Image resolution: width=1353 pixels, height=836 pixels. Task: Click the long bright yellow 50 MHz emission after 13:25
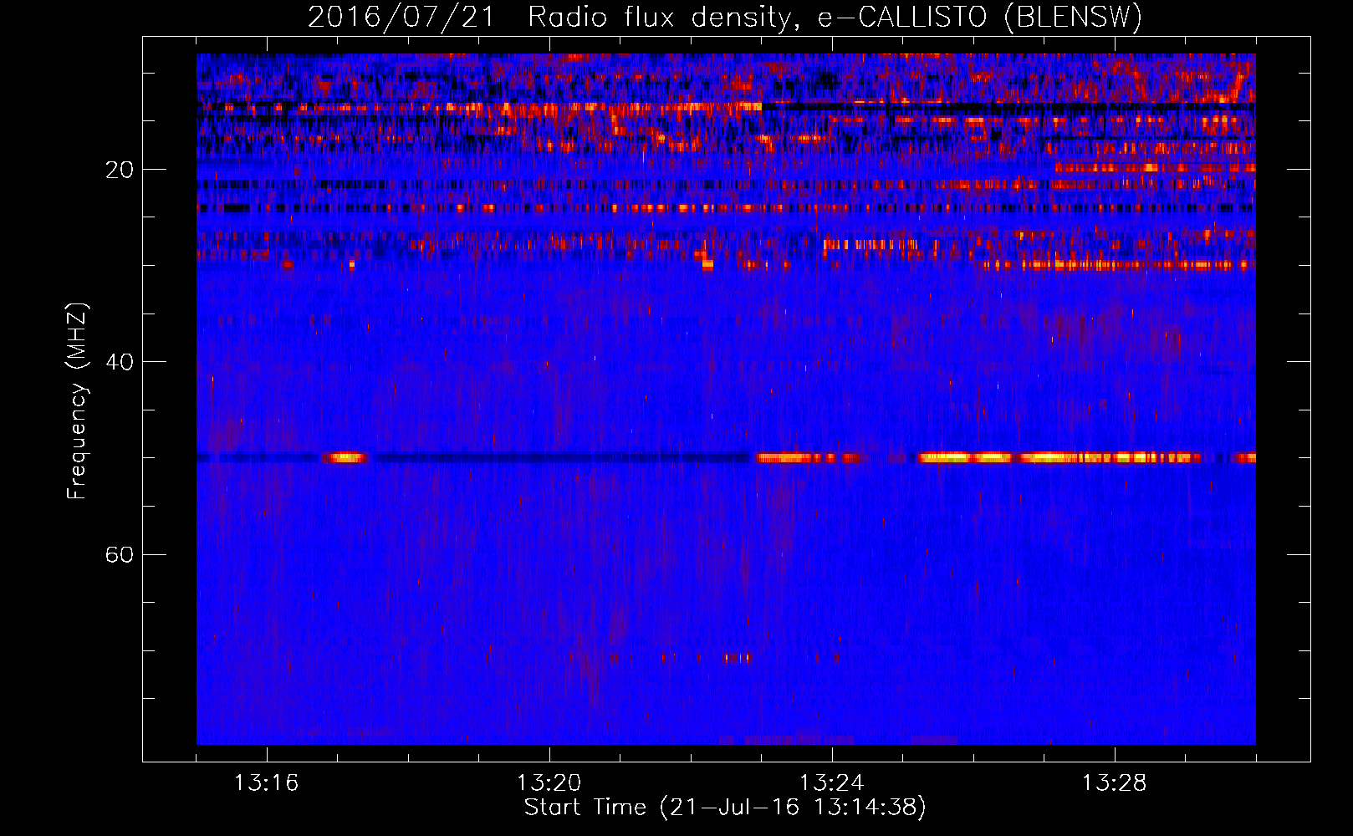[1059, 457]
